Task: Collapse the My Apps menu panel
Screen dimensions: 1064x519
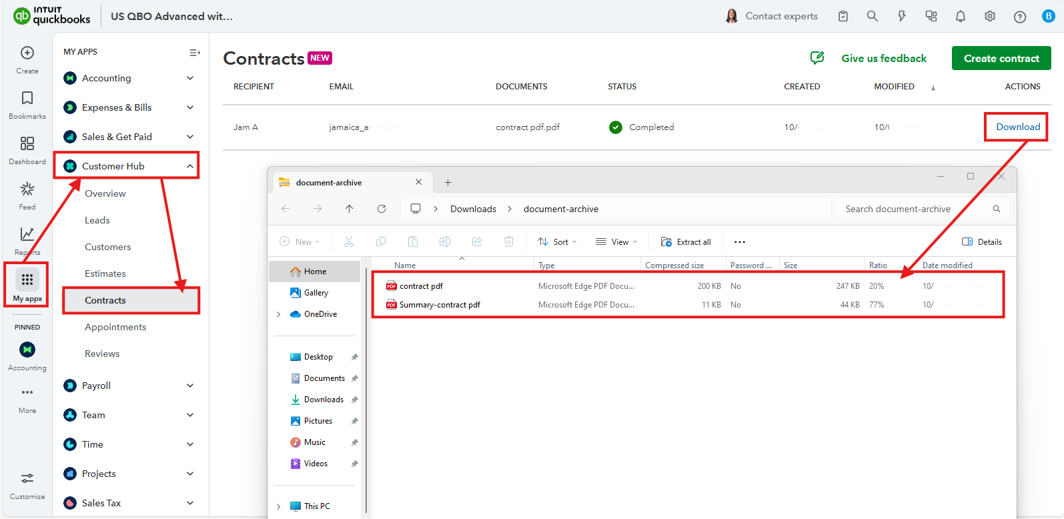Action: (194, 53)
